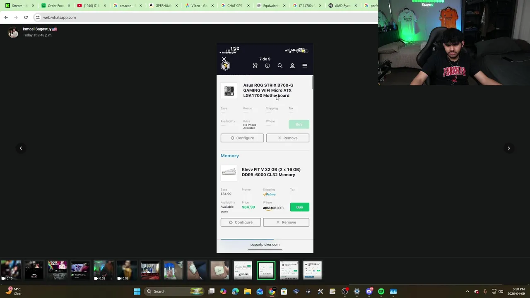Click the green $84.99 price

[x=248, y=207]
